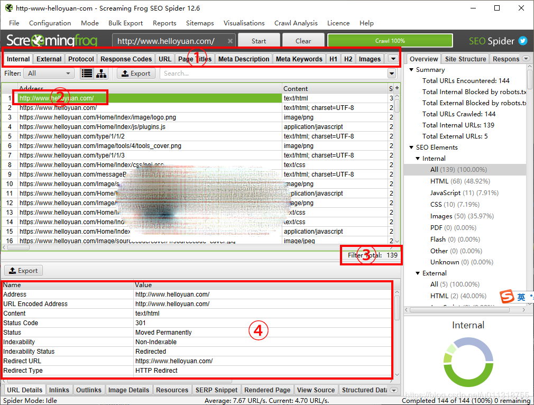Open the View Source tab
Viewport: 534px width, 405px height.
316,390
